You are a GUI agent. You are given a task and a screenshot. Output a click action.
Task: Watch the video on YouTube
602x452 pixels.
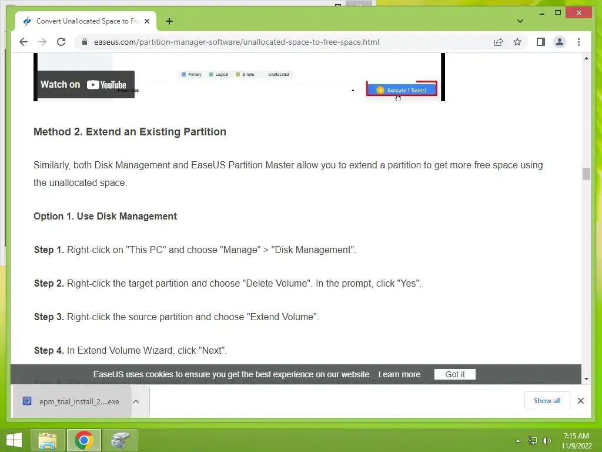pos(86,85)
